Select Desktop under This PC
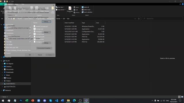Image resolution: width=184 pixels, height=103 pixels. [x=9, y=67]
